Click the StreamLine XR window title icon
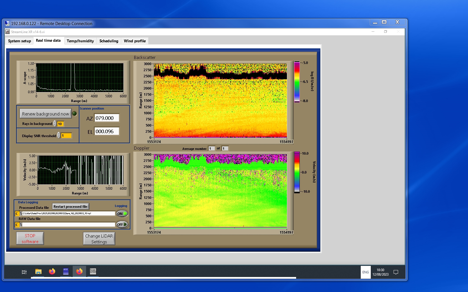The height and width of the screenshot is (292, 468). pos(8,32)
